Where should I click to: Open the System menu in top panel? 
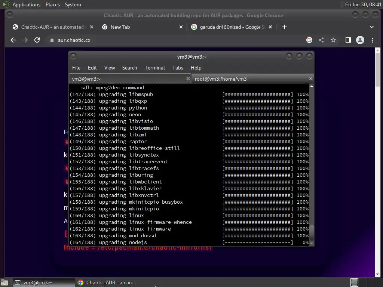[73, 4]
